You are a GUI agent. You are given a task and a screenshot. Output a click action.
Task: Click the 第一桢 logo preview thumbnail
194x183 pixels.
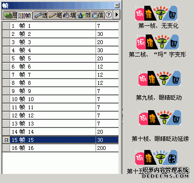pyautogui.click(x=156, y=13)
